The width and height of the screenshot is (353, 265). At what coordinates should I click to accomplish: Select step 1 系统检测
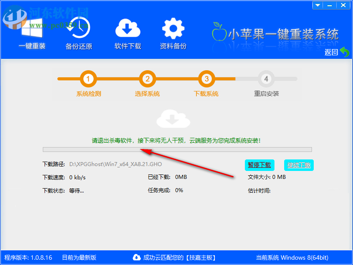tap(88, 84)
